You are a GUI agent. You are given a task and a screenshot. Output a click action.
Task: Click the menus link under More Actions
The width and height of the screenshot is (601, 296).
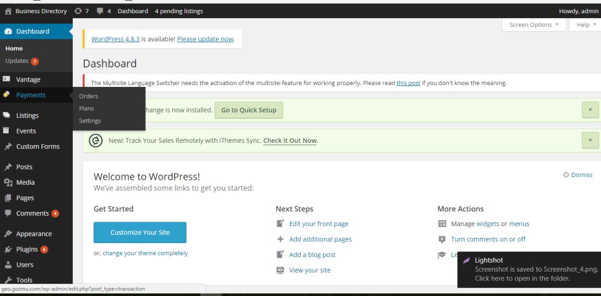pyautogui.click(x=519, y=224)
